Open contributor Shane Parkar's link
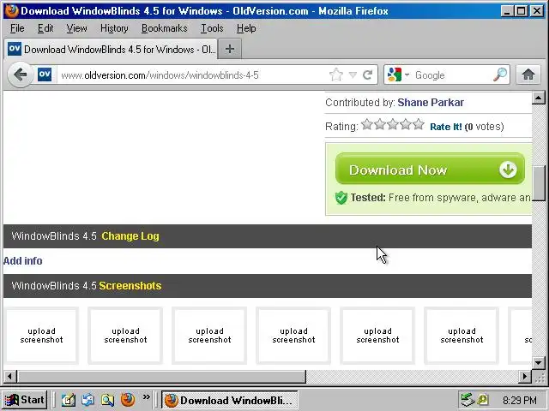 coord(431,103)
